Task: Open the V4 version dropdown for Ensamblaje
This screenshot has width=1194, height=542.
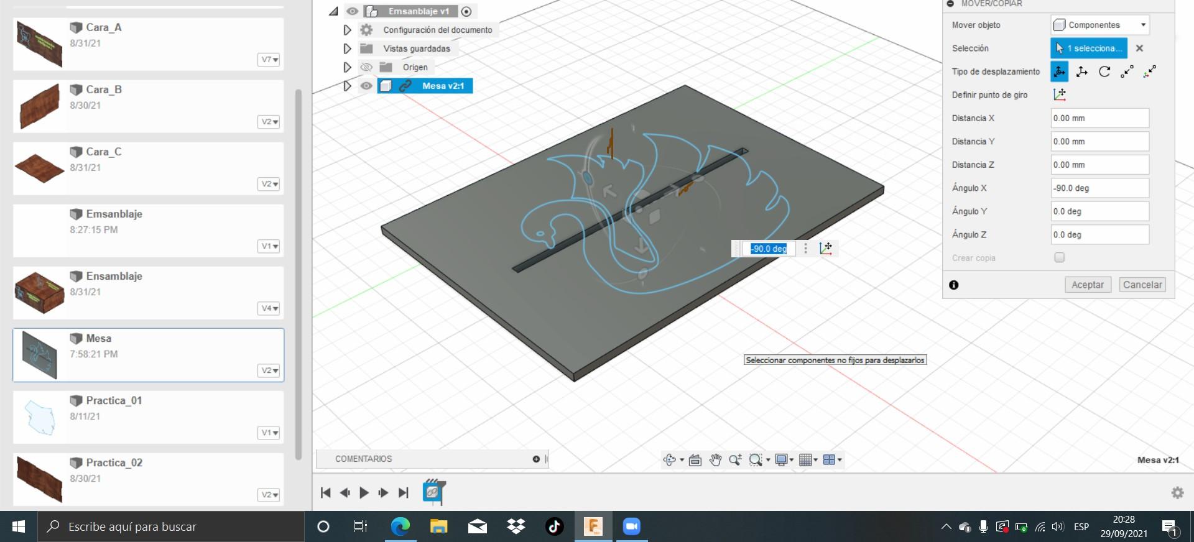Action: click(269, 308)
